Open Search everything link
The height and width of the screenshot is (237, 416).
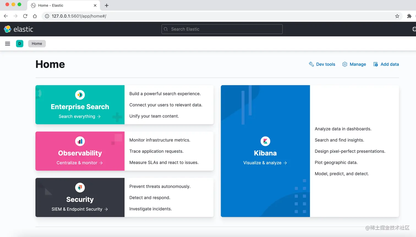[x=80, y=116]
